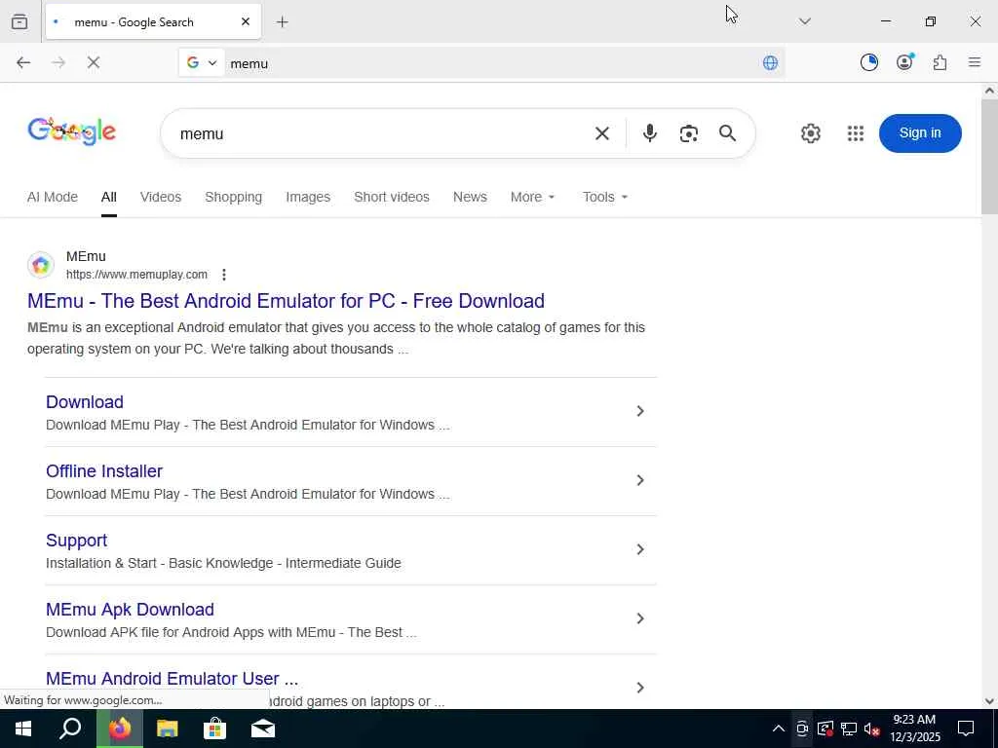Viewport: 998px width, 748px height.
Task: Open search engine selector dropdown in address bar
Action: 202,62
